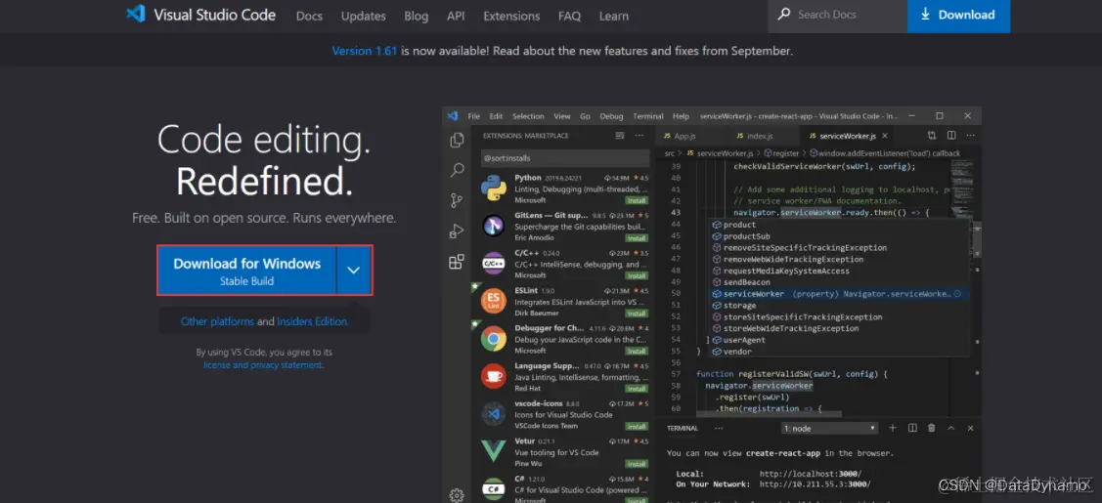Image resolution: width=1102 pixels, height=503 pixels.
Task: Open the Help menu in VS Code window
Action: click(x=681, y=116)
